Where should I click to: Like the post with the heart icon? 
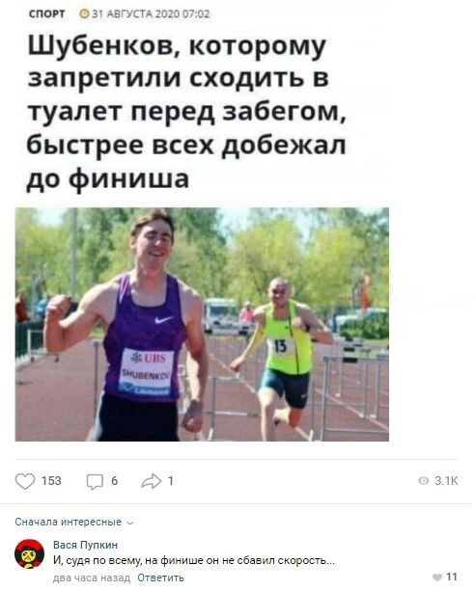click(25, 481)
